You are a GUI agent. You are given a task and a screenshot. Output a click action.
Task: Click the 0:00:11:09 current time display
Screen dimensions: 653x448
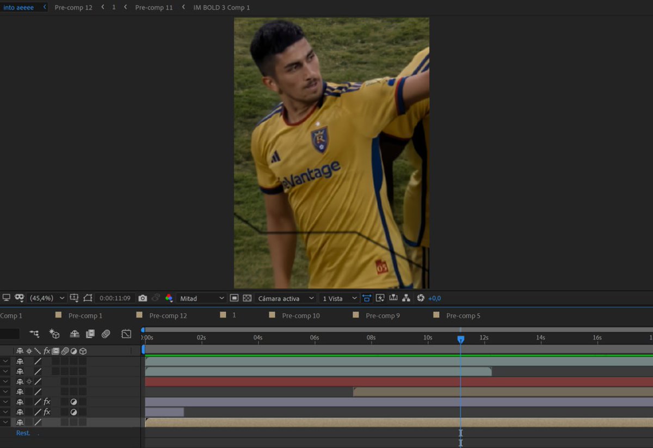tap(115, 298)
